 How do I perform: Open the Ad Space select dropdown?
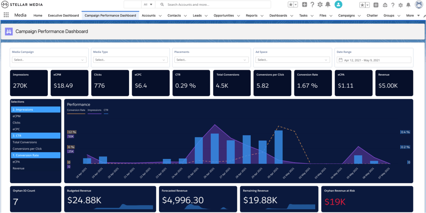[293, 60]
